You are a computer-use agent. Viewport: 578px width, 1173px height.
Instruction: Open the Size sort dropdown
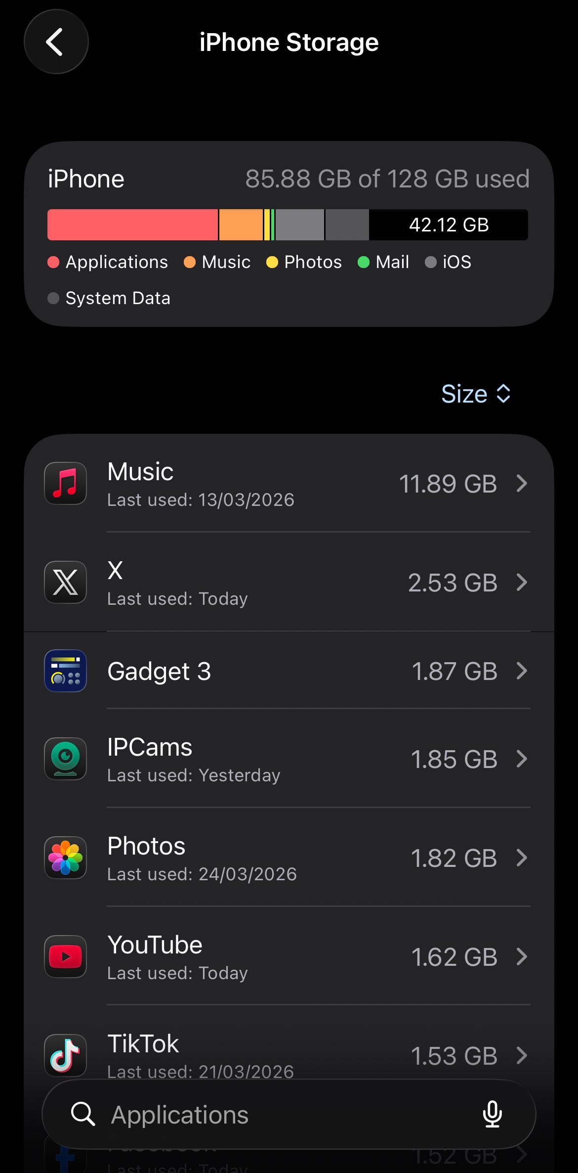475,394
